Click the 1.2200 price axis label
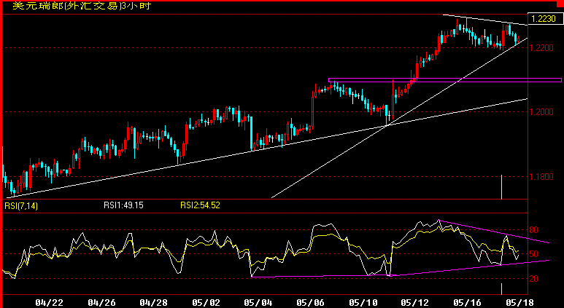Screen dimensions: 564x308 [542, 48]
